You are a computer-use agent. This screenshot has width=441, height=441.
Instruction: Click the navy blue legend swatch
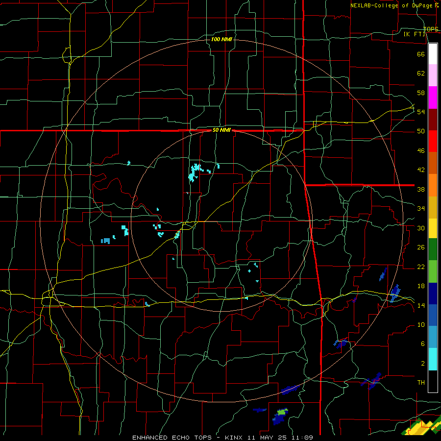point(433,294)
